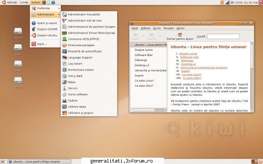Follow the Suport link in content
The image size is (263, 164).
click(186, 71)
